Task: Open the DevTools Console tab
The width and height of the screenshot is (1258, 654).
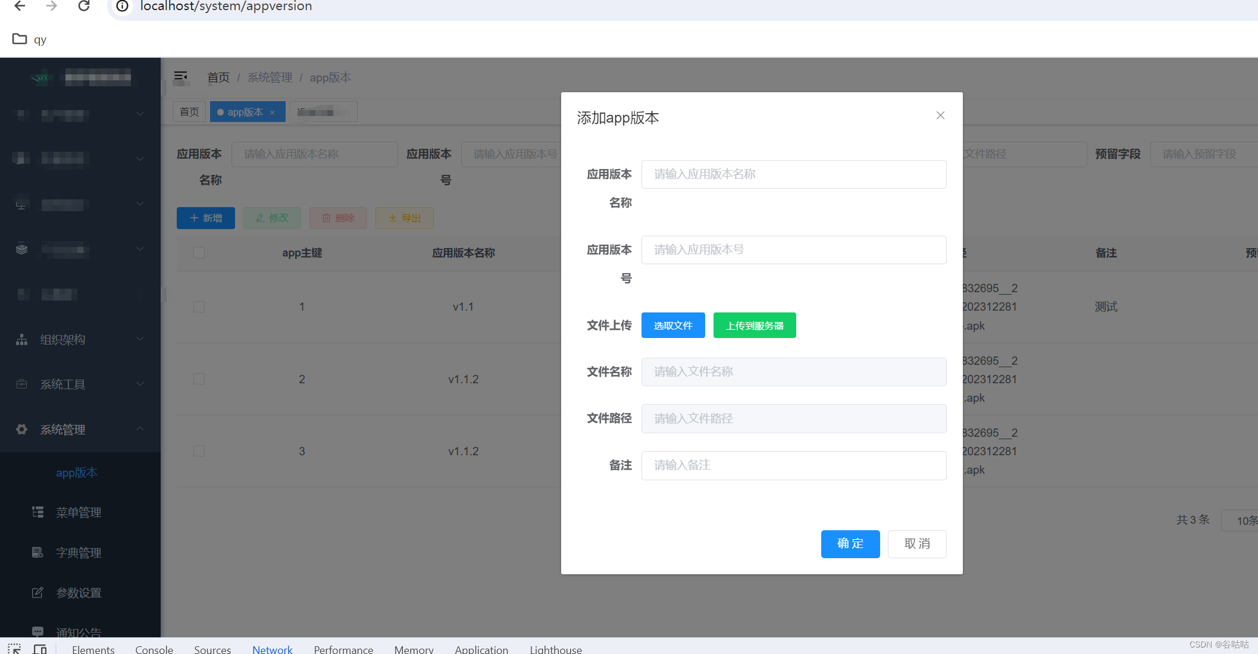Action: (154, 649)
